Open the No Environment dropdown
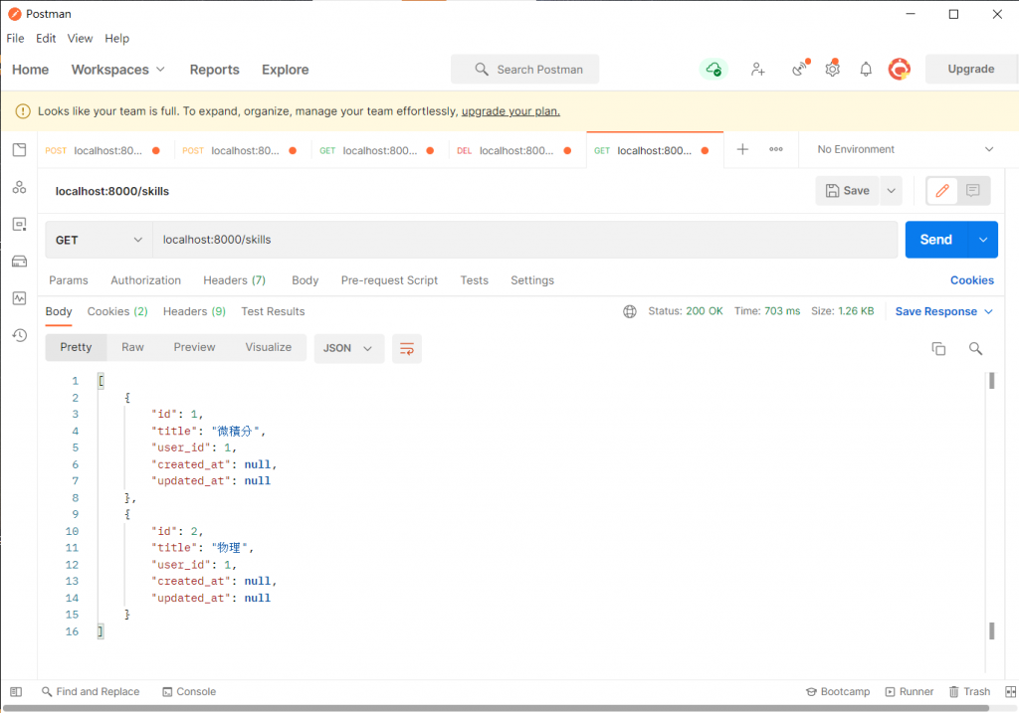The width and height of the screenshot is (1019, 713). point(906,149)
